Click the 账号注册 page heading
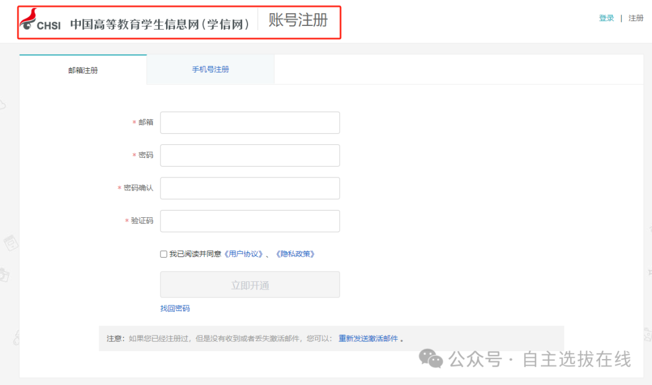This screenshot has height=385, width=652. [x=298, y=21]
